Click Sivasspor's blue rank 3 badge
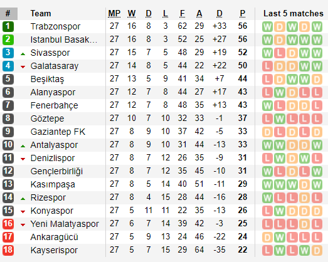328x262 pixels. (x=8, y=53)
